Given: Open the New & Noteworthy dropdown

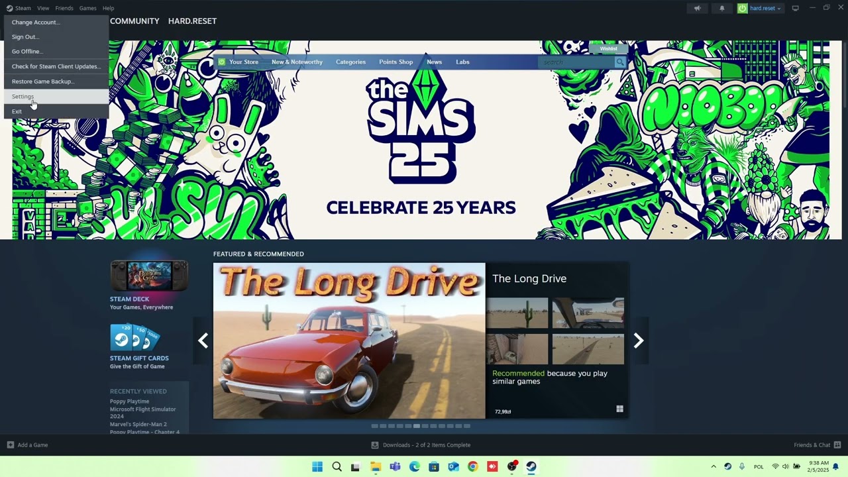Looking at the screenshot, I should coord(297,62).
